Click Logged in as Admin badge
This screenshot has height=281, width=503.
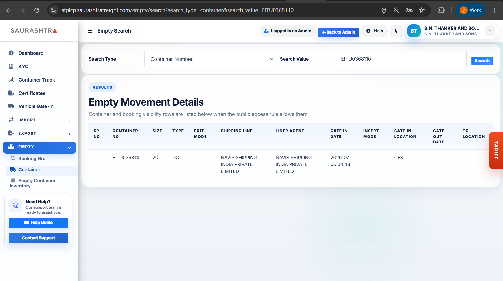(x=288, y=31)
